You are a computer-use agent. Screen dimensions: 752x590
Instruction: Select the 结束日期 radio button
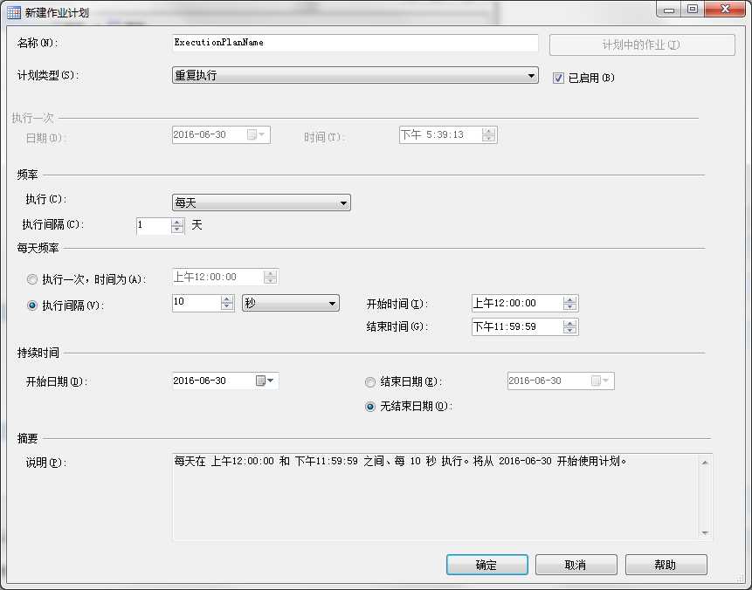(370, 382)
